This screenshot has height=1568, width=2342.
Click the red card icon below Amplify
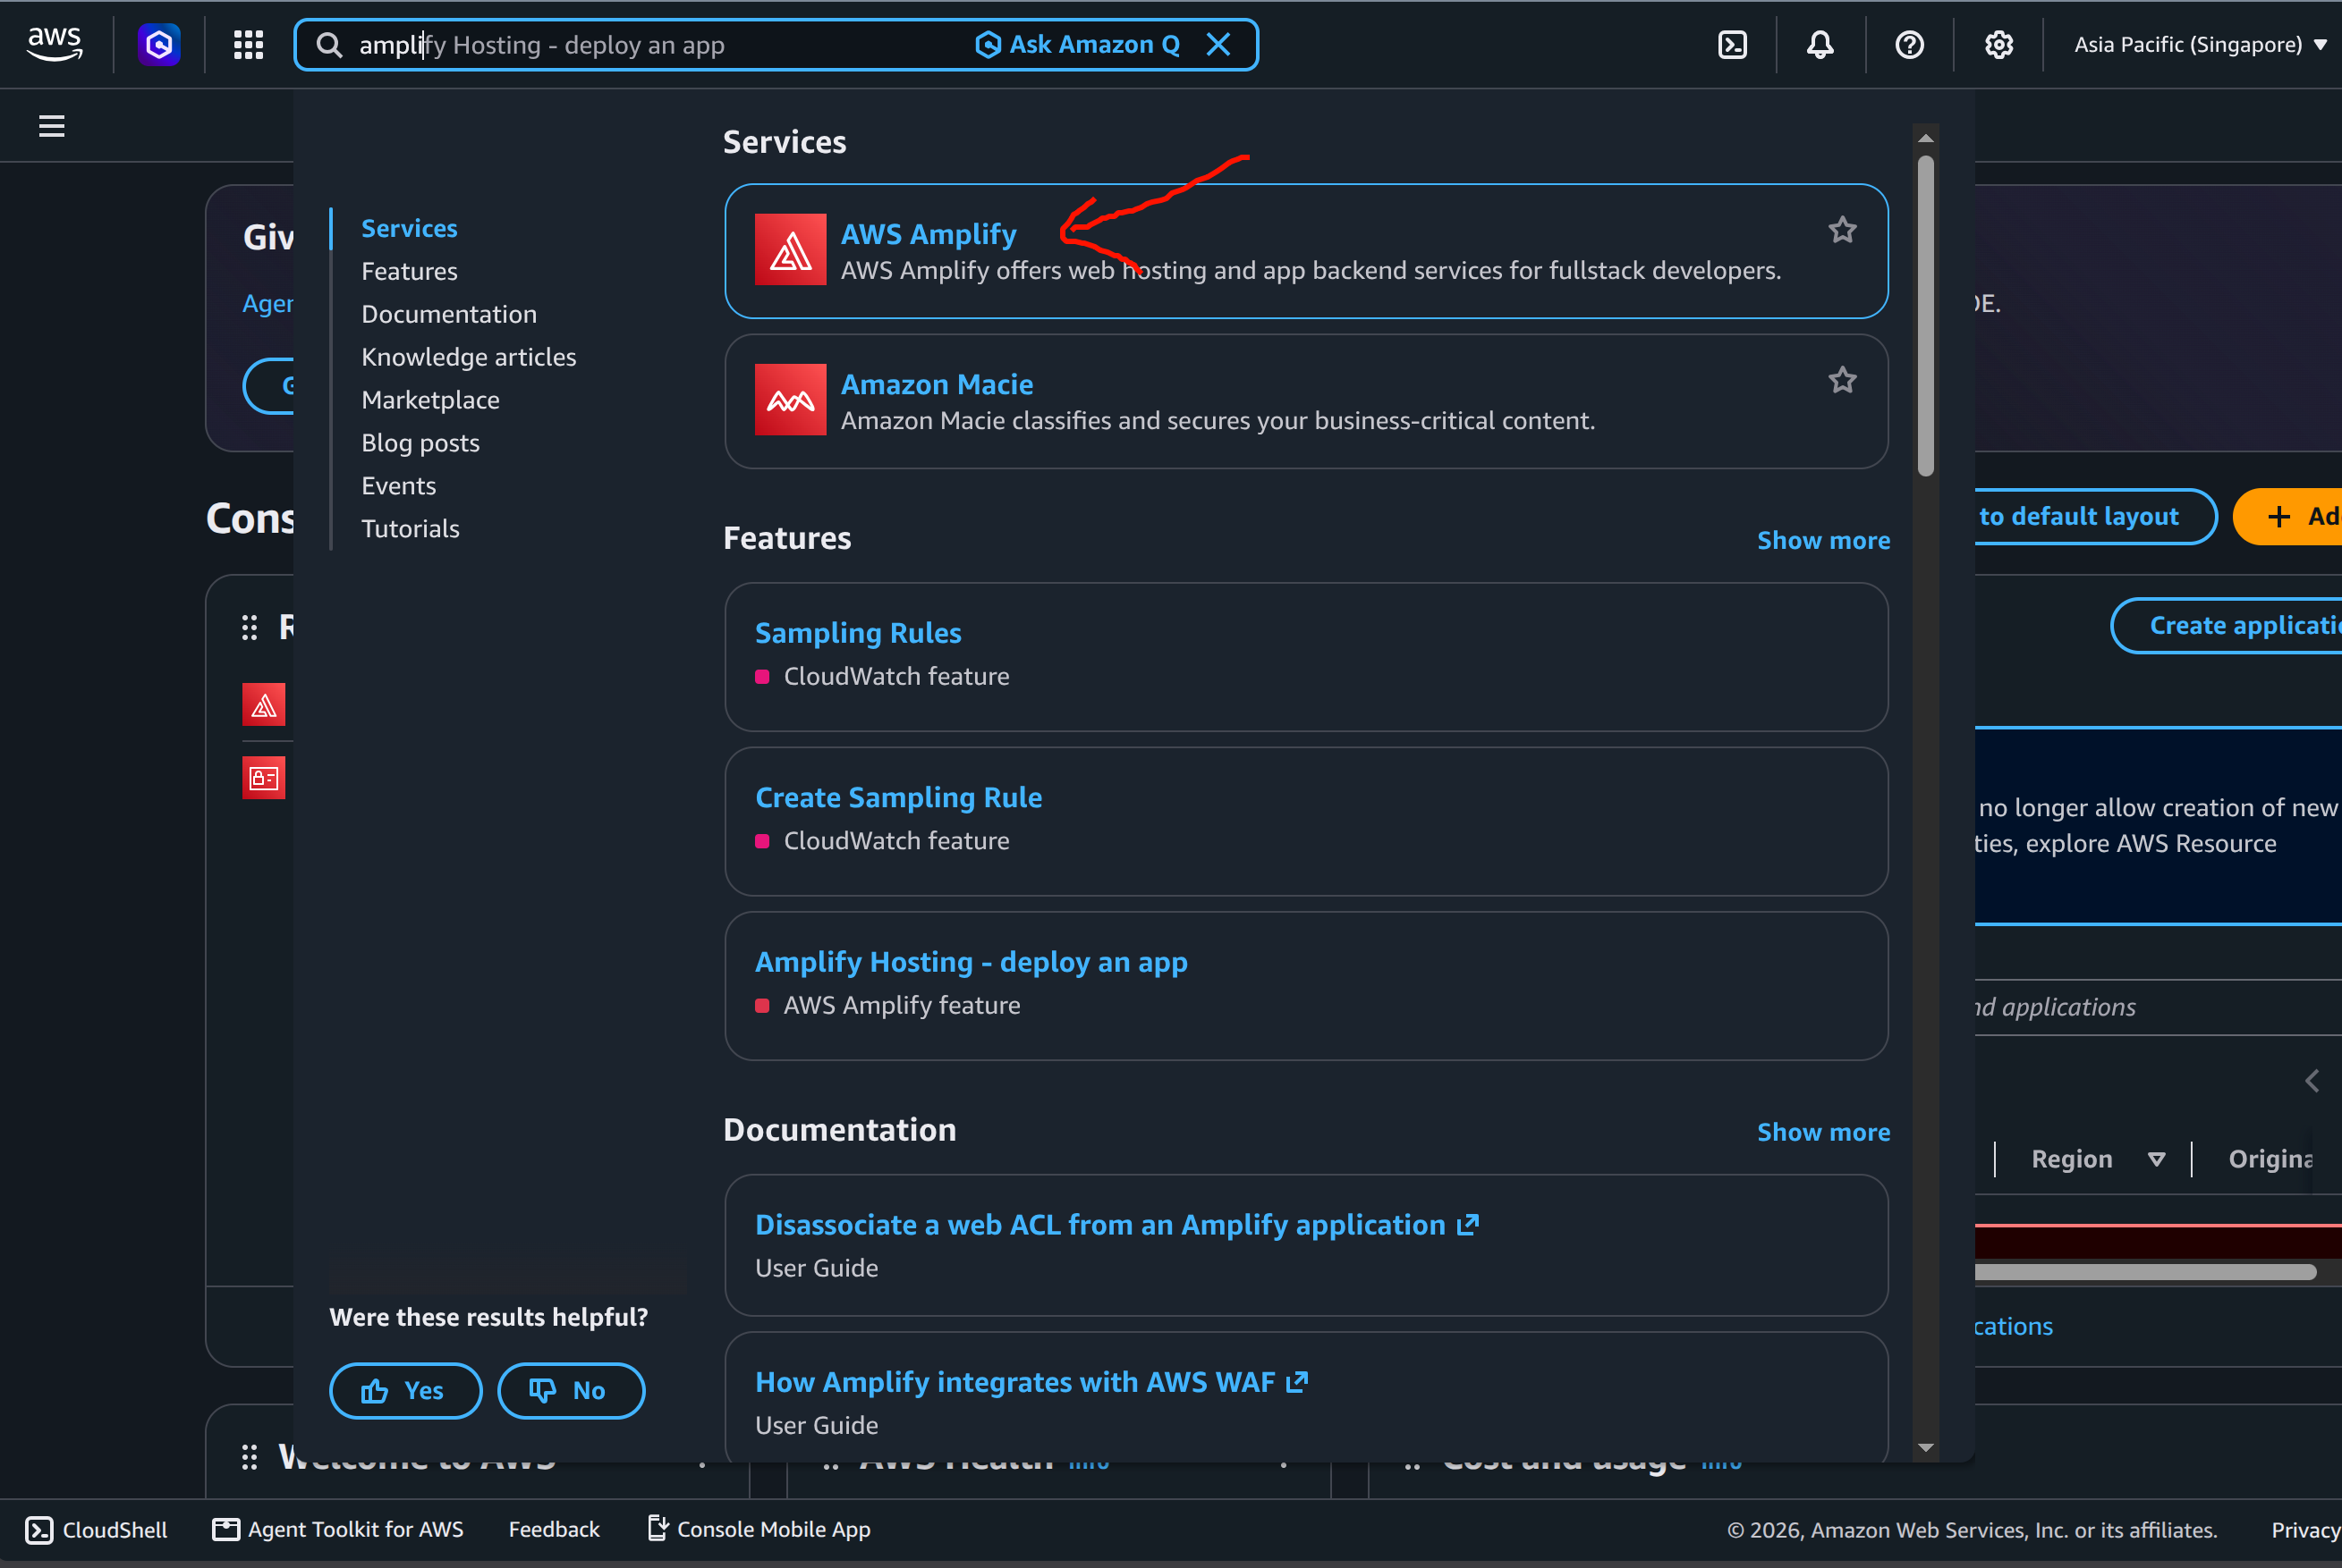(x=264, y=778)
